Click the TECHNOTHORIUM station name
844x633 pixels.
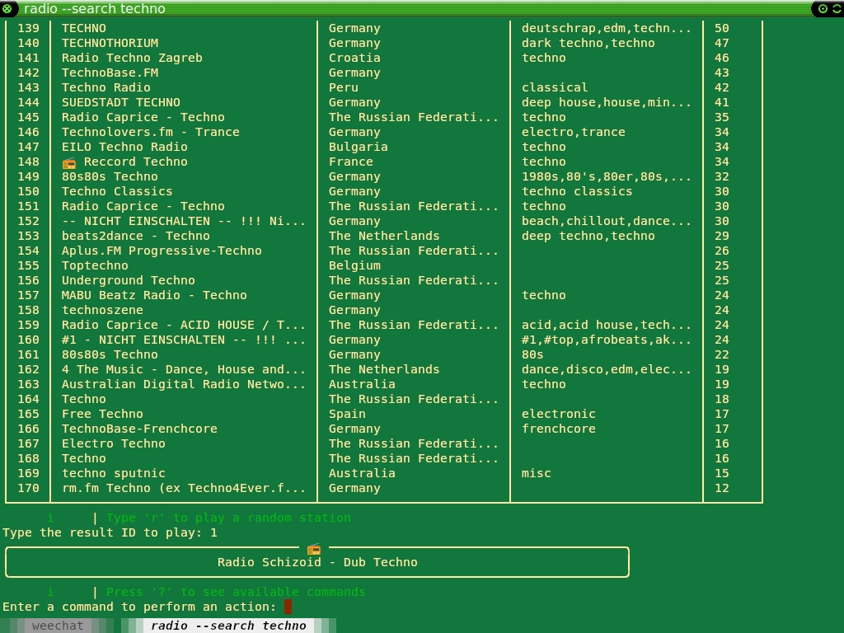(x=110, y=43)
